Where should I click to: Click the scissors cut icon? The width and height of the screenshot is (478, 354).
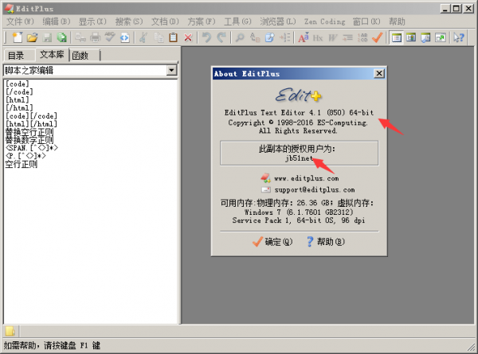click(143, 37)
